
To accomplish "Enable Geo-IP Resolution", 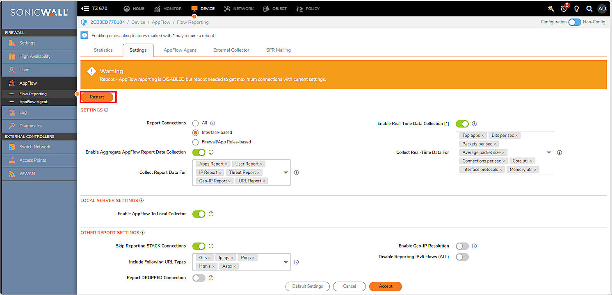I will point(462,246).
